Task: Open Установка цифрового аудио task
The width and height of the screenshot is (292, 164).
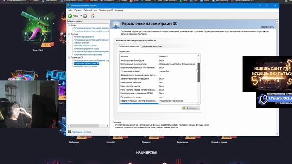Action: (86, 49)
